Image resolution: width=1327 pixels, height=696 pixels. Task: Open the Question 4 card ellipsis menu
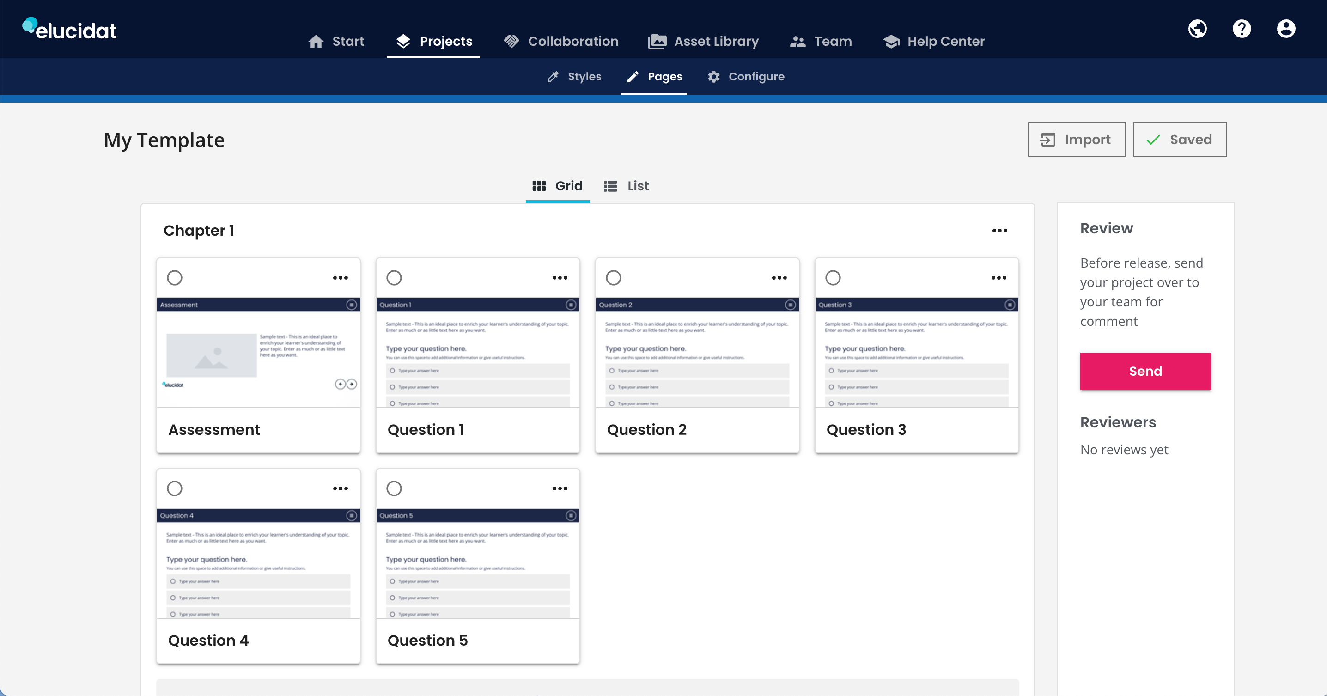click(x=340, y=488)
